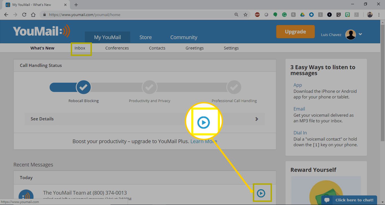Open the Store tab
Image resolution: width=385 pixels, height=205 pixels.
(145, 37)
